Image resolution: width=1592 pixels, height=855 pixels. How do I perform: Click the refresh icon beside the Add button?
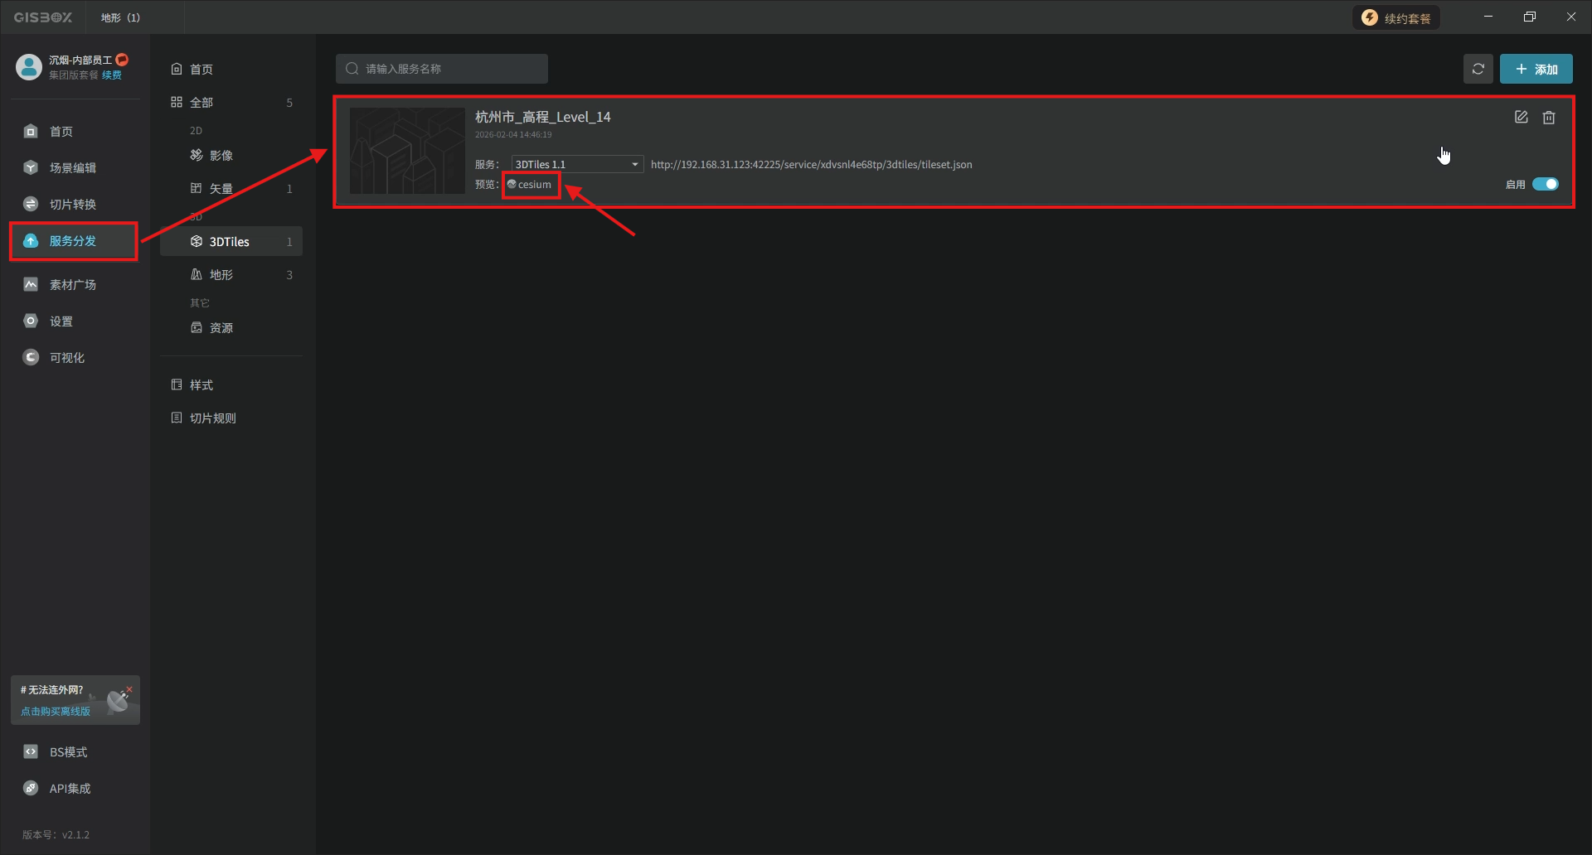(x=1478, y=69)
